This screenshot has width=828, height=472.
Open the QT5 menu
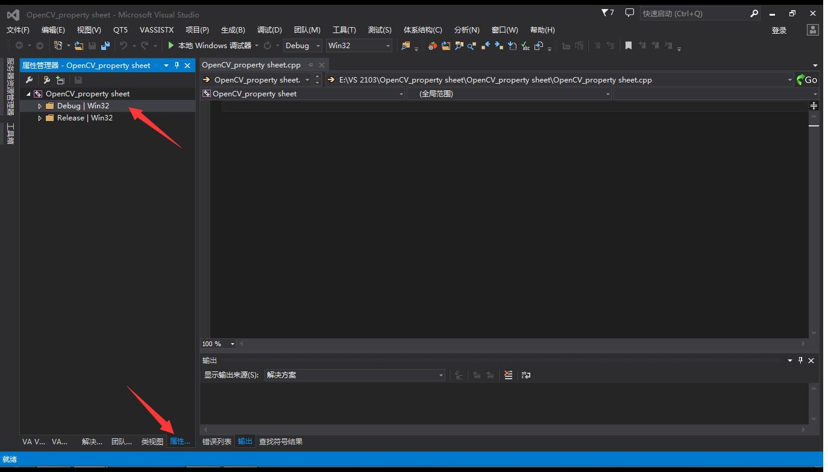121,29
